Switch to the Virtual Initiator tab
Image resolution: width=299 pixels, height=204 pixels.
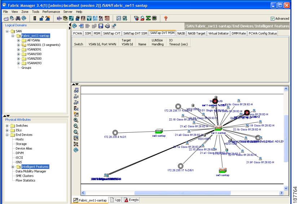(218, 33)
